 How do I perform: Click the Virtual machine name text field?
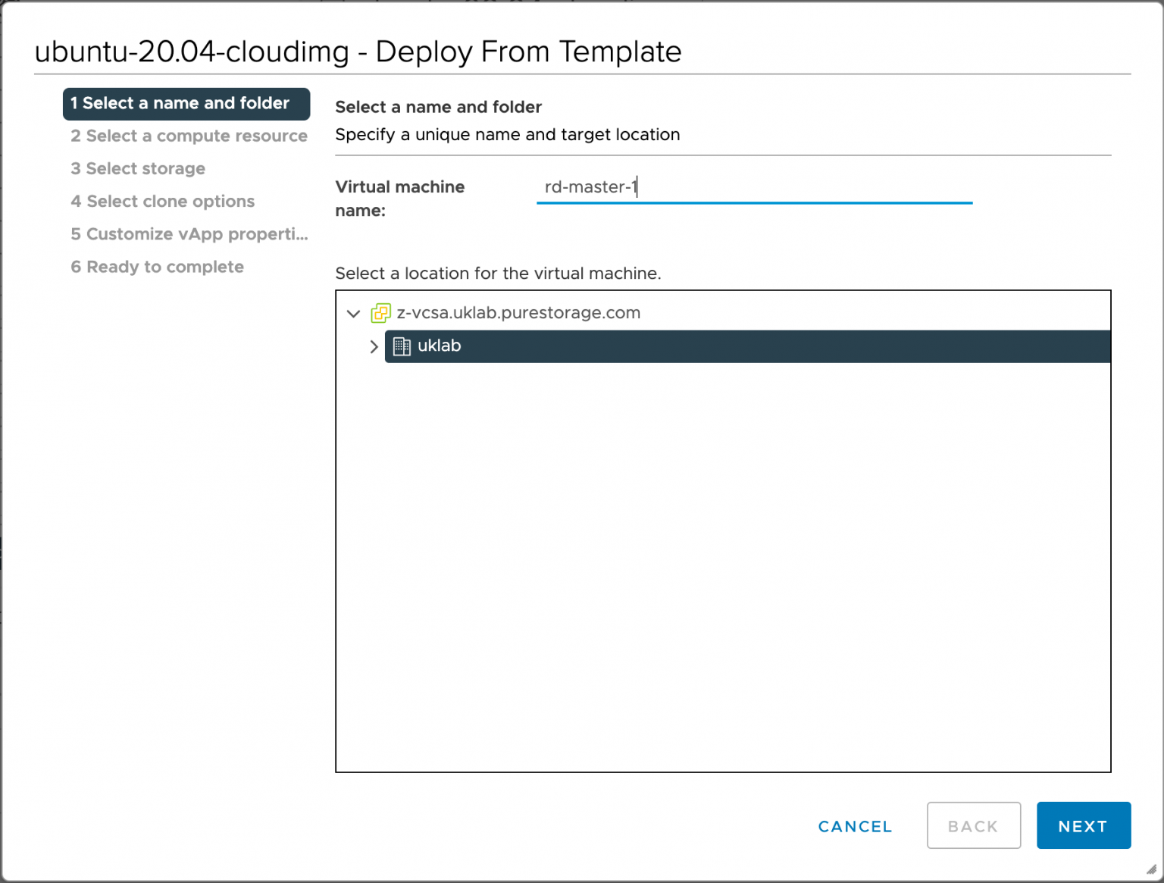[754, 186]
